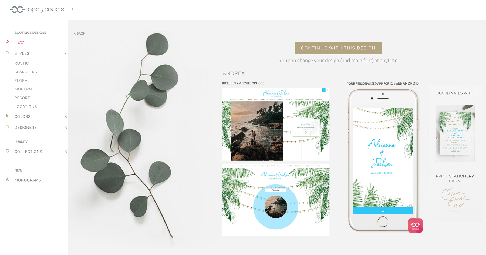Screen dimensions: 486x255
Task: Select the FLORAL style category
Action: click(22, 80)
